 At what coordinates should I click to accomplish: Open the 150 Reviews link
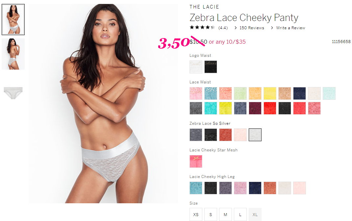click(252, 28)
